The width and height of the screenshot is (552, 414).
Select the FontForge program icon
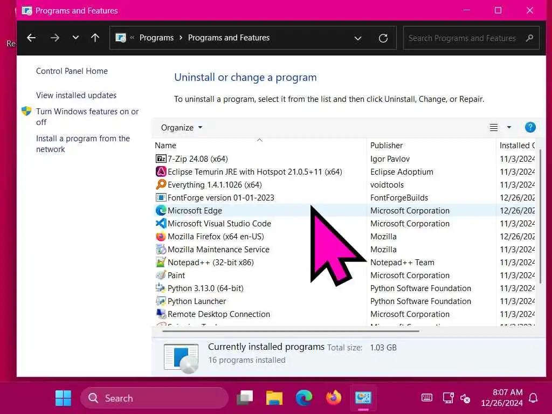161,197
